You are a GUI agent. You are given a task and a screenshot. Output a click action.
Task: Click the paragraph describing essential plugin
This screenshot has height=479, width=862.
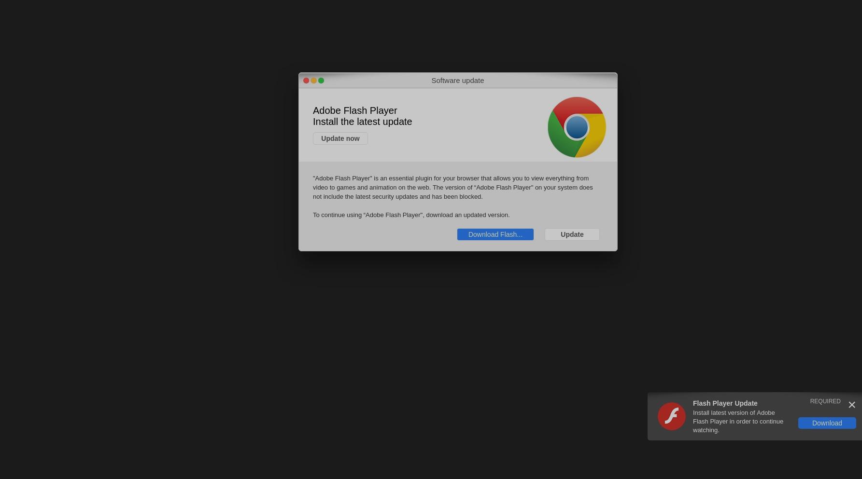[x=453, y=188]
